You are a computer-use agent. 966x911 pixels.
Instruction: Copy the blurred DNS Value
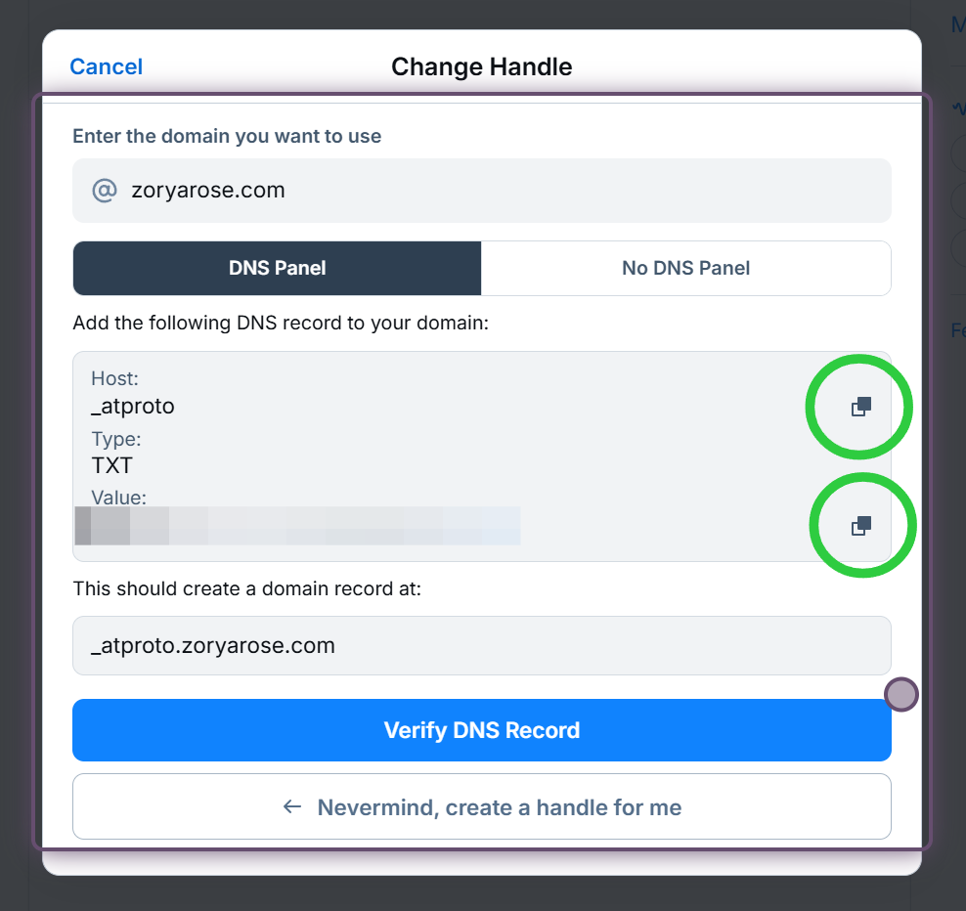tap(860, 526)
